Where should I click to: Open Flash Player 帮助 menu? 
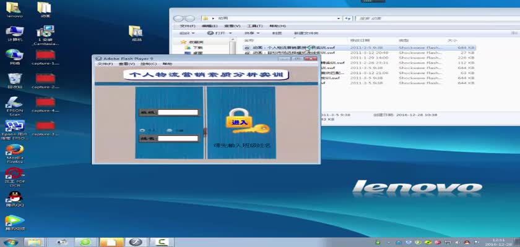coord(167,64)
